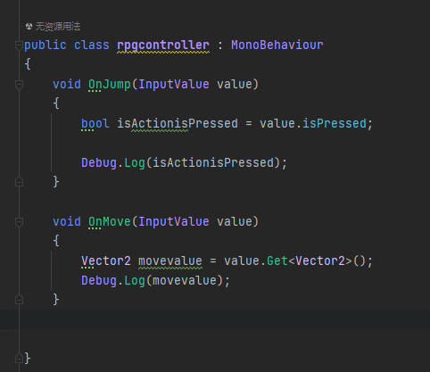430x372 pixels.
Task: Fold OnJump at its closing brace marker
Action: tap(19, 181)
